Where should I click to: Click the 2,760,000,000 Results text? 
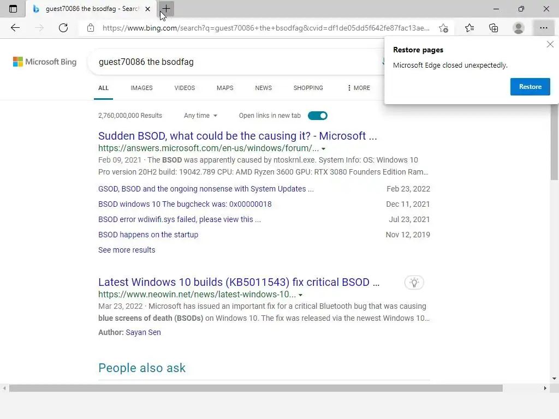click(130, 116)
